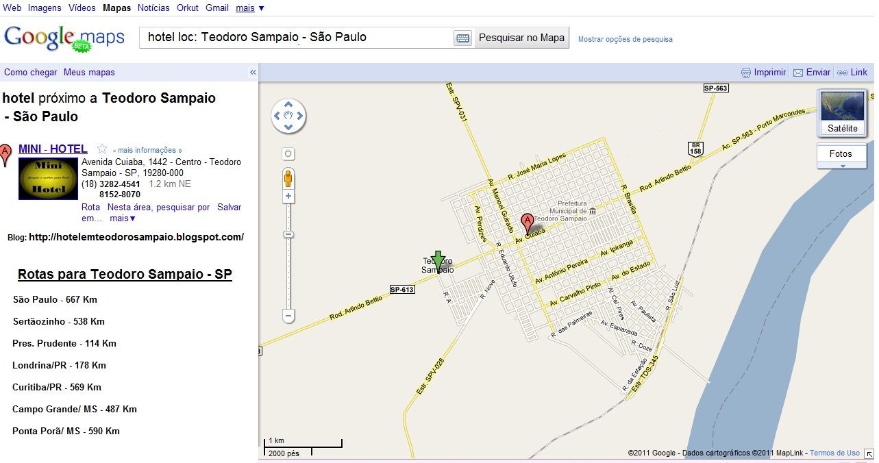
Task: Click the envelope icon beside Enviar
Action: tap(798, 73)
